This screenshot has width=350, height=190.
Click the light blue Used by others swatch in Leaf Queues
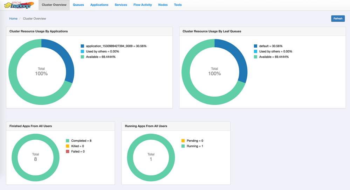point(255,51)
